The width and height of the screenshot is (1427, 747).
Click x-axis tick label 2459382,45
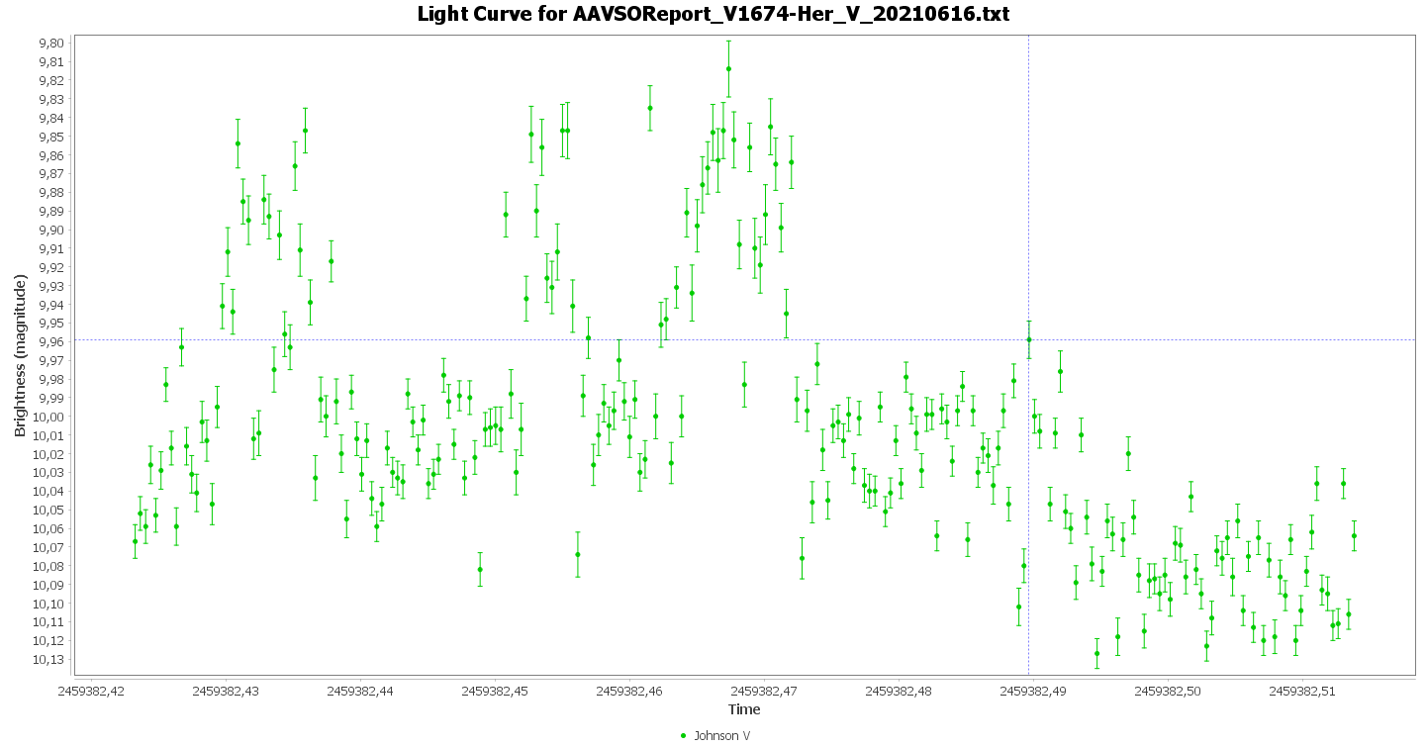(x=494, y=691)
